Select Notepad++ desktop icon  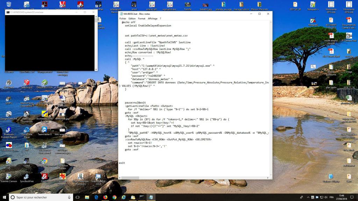point(313,6)
